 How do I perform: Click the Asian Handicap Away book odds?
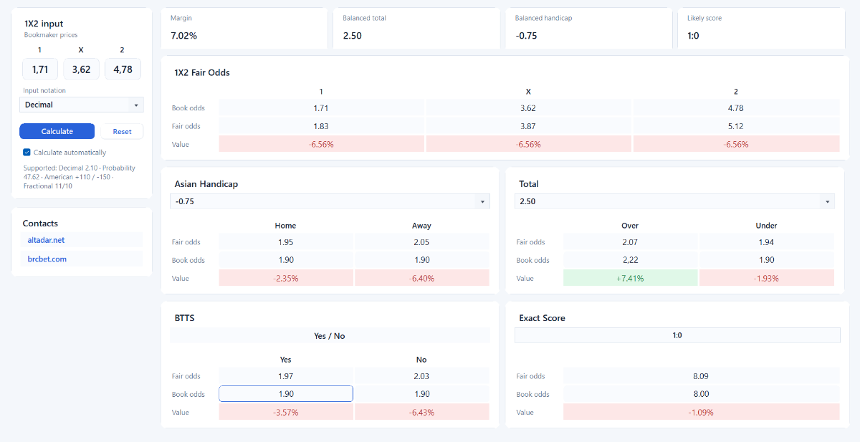[422, 260]
